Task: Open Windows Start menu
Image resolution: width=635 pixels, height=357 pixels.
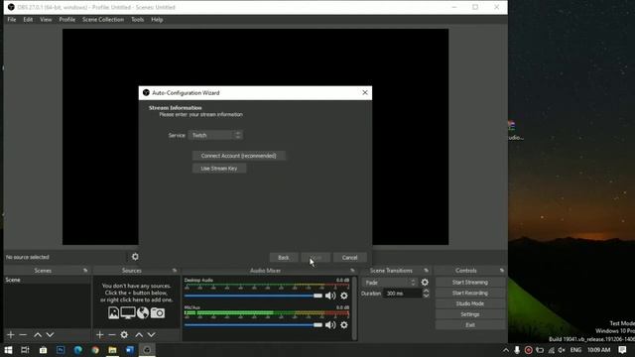Action: [x=8, y=350]
